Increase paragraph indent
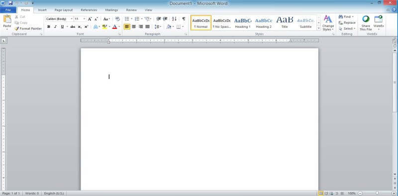Viewport: 398px width, 196px height. click(x=165, y=19)
